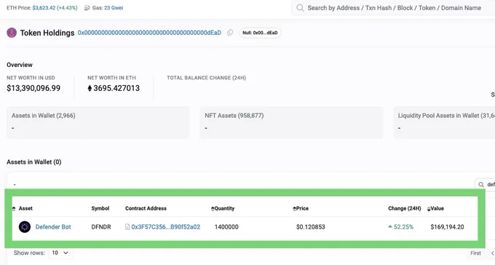Open the Defender Bot token link
This screenshot has width=495, height=265.
click(x=53, y=227)
